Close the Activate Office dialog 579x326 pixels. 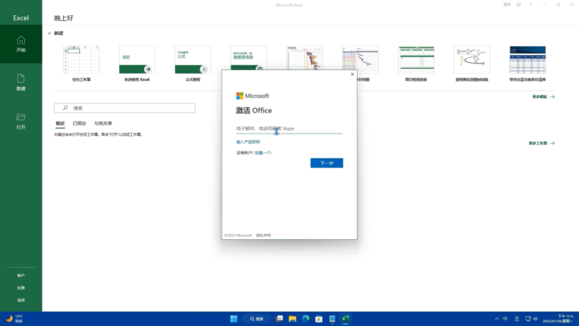tap(352, 74)
